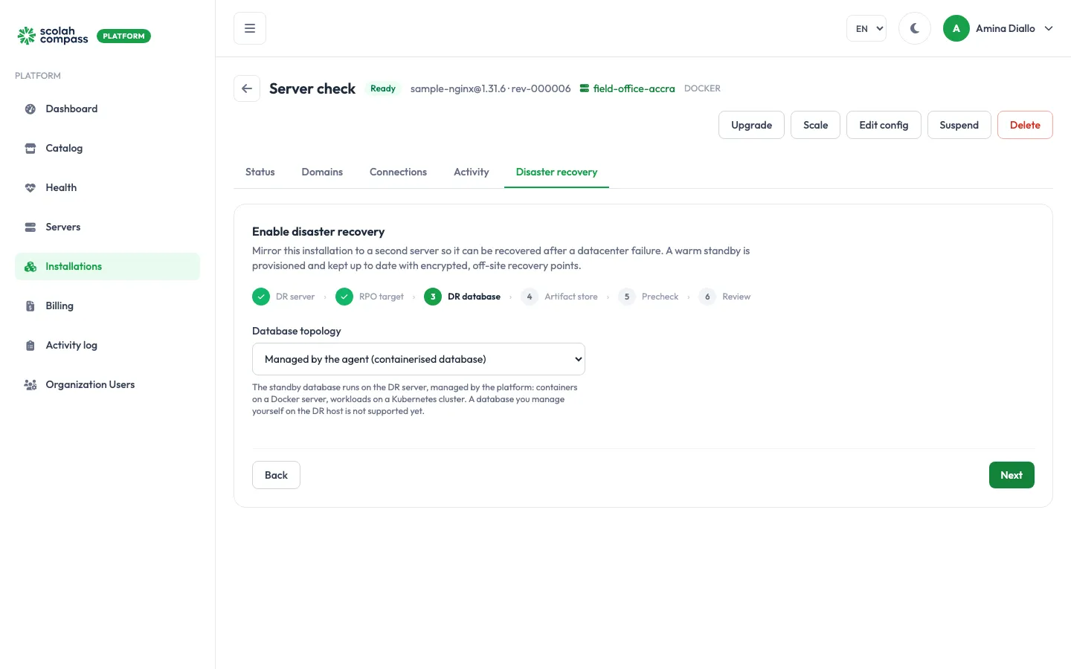Switch to the Domains tab
The width and height of the screenshot is (1071, 669).
pyautogui.click(x=322, y=172)
